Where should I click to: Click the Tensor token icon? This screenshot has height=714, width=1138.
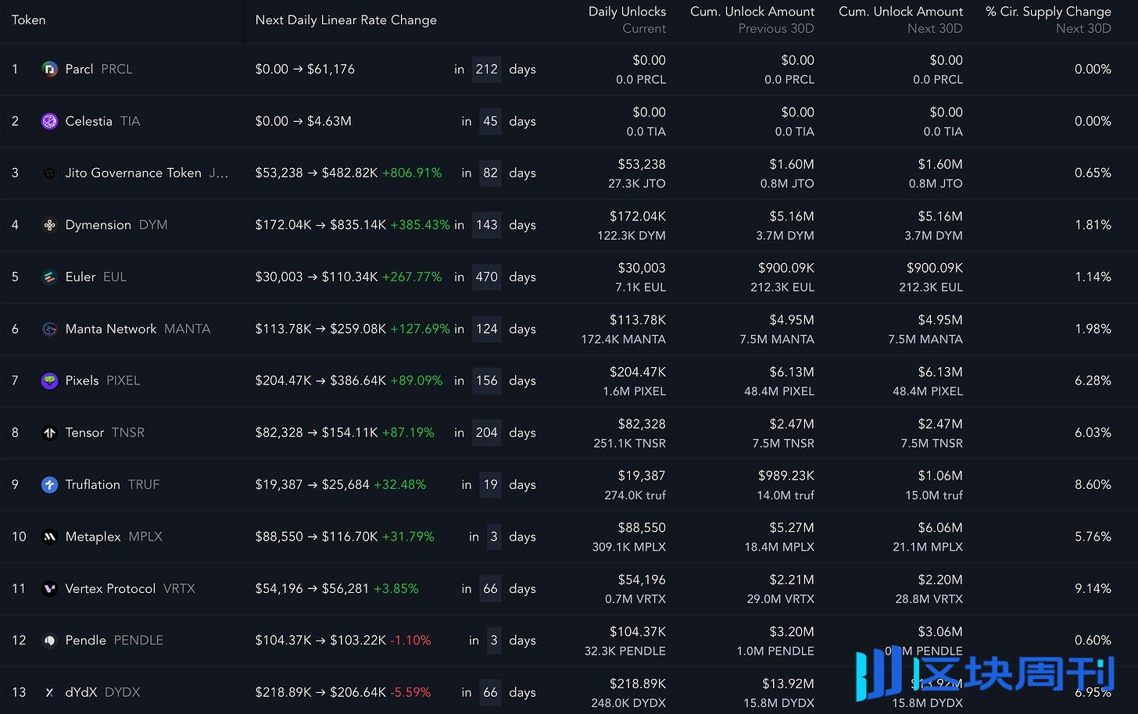49,433
